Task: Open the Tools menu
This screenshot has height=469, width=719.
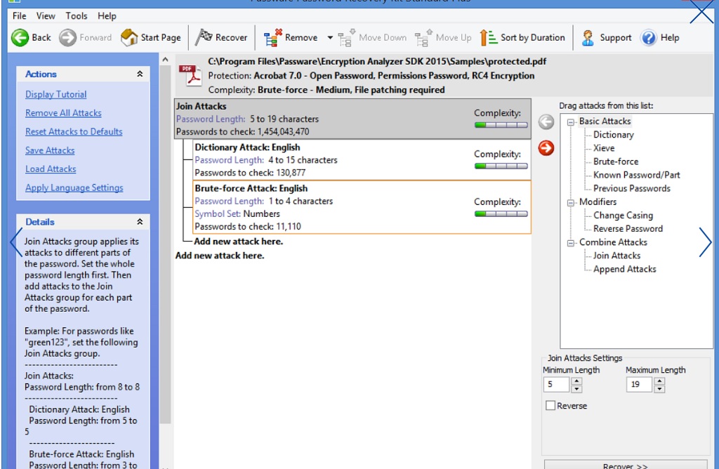Action: (76, 16)
